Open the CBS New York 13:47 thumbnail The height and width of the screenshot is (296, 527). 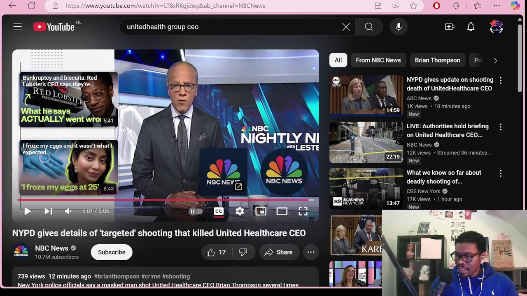366,188
